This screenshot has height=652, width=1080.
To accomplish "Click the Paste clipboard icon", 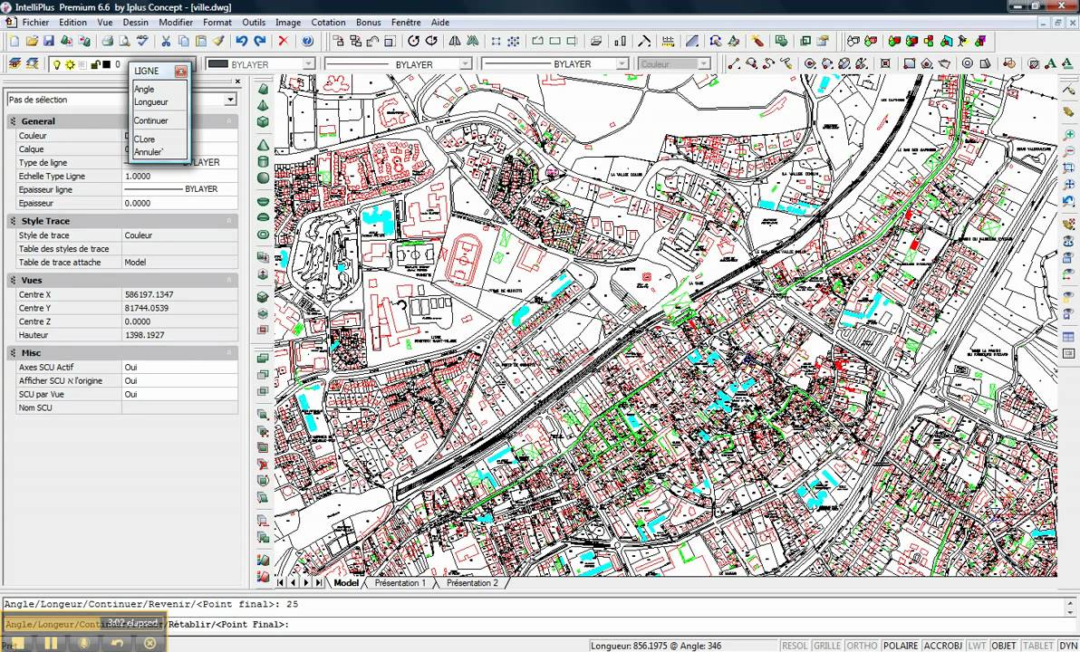I will tap(201, 42).
